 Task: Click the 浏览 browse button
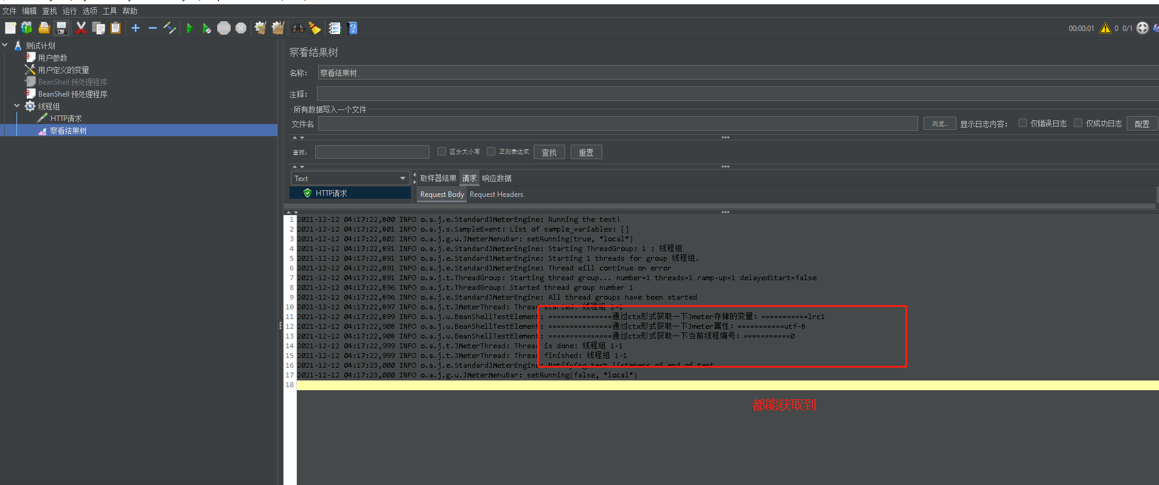pos(940,123)
